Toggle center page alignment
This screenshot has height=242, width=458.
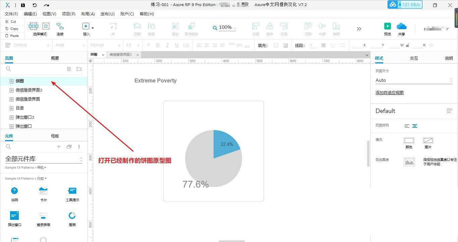point(415,126)
